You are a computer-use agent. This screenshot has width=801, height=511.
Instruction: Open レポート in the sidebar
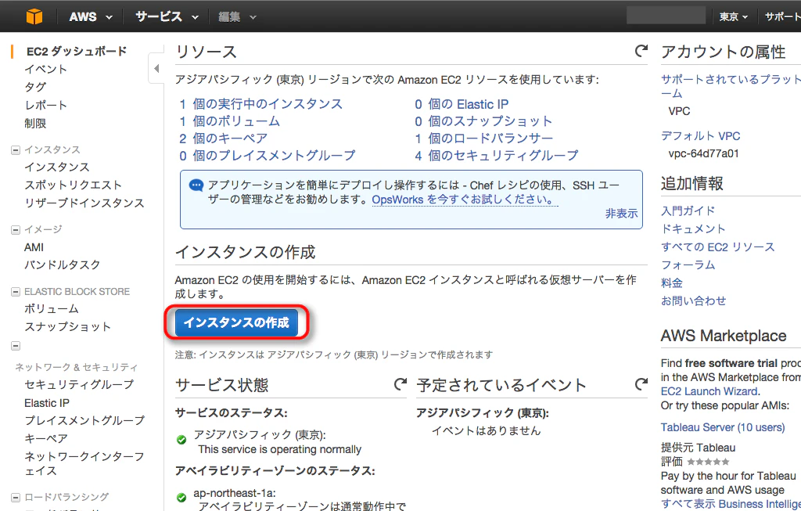[x=46, y=106]
